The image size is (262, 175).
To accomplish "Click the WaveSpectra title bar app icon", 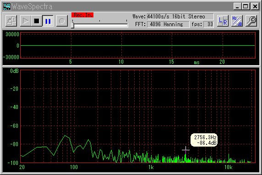I will 7,6.
